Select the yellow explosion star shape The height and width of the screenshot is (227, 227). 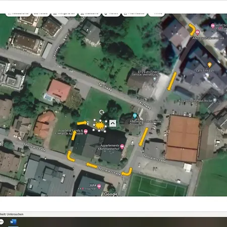pos(100,126)
